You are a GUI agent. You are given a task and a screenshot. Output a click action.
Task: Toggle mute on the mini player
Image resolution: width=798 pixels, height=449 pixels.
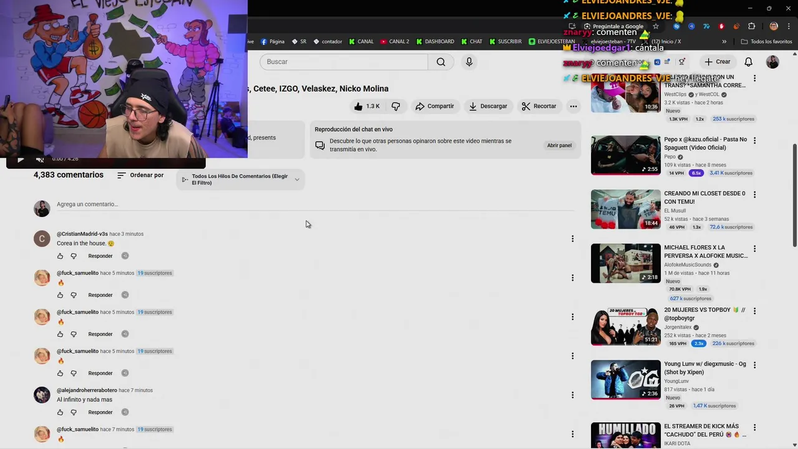coord(40,159)
